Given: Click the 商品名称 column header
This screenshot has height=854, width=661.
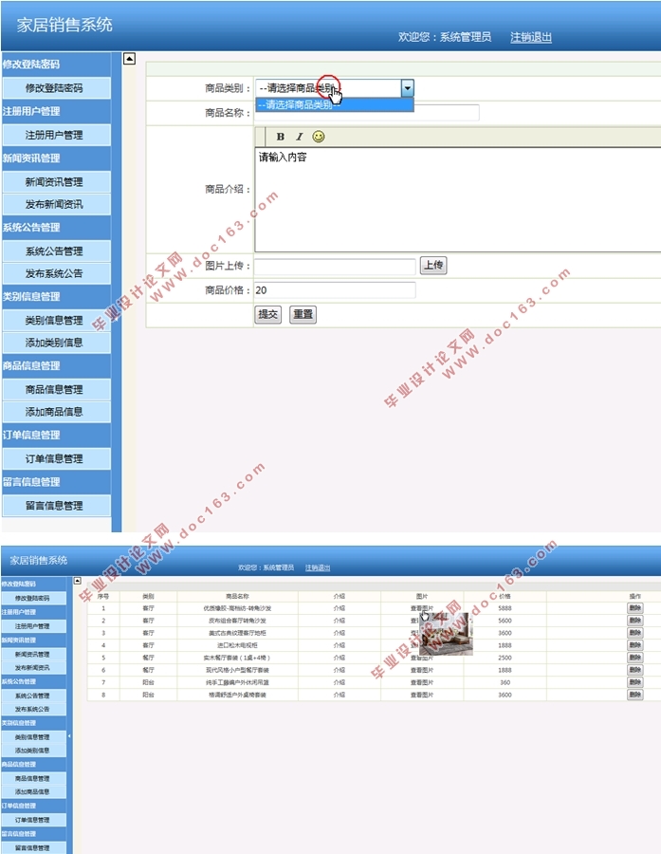Looking at the screenshot, I should tap(237, 597).
